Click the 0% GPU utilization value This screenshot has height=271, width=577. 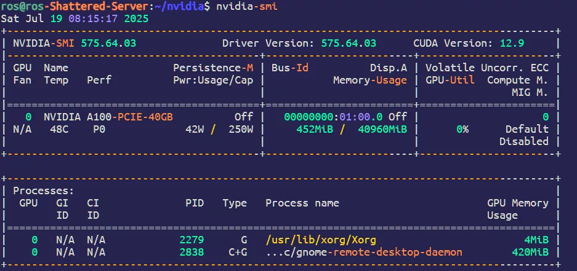(x=462, y=129)
